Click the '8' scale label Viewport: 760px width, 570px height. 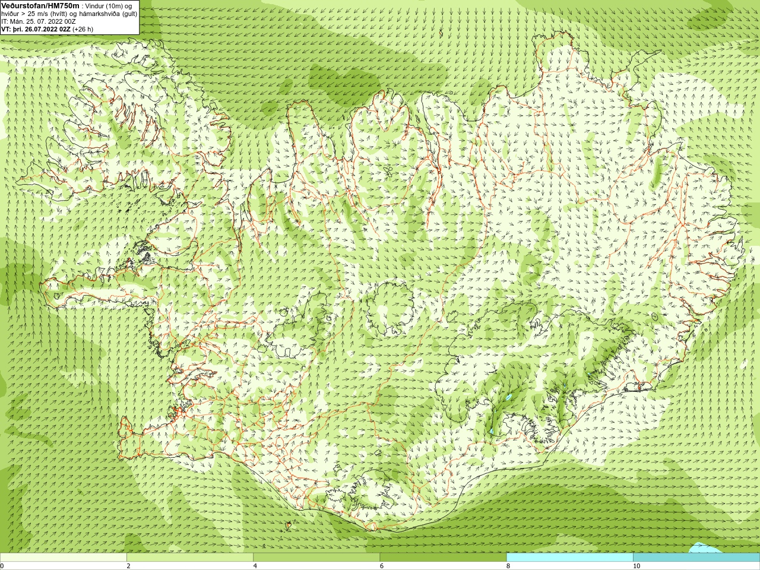click(x=508, y=566)
